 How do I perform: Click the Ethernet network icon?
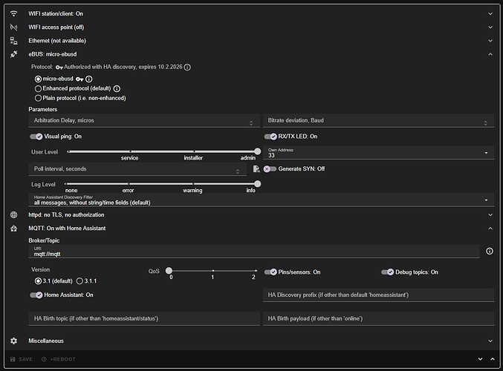tap(13, 40)
